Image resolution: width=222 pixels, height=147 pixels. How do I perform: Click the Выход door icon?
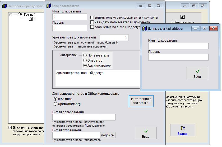point(183,128)
